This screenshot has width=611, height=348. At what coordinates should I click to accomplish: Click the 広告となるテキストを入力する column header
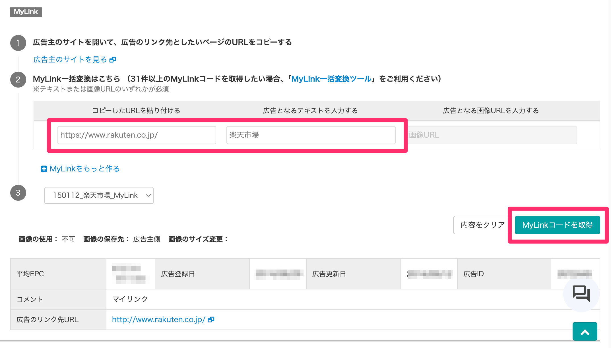point(310,111)
